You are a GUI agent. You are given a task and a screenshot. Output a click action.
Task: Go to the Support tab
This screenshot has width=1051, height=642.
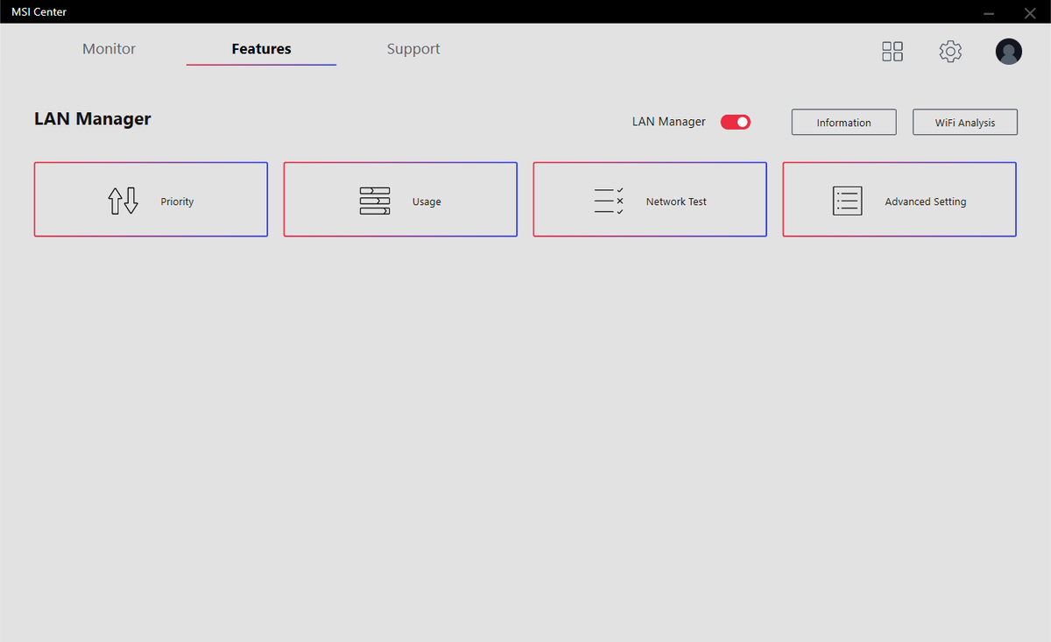413,49
